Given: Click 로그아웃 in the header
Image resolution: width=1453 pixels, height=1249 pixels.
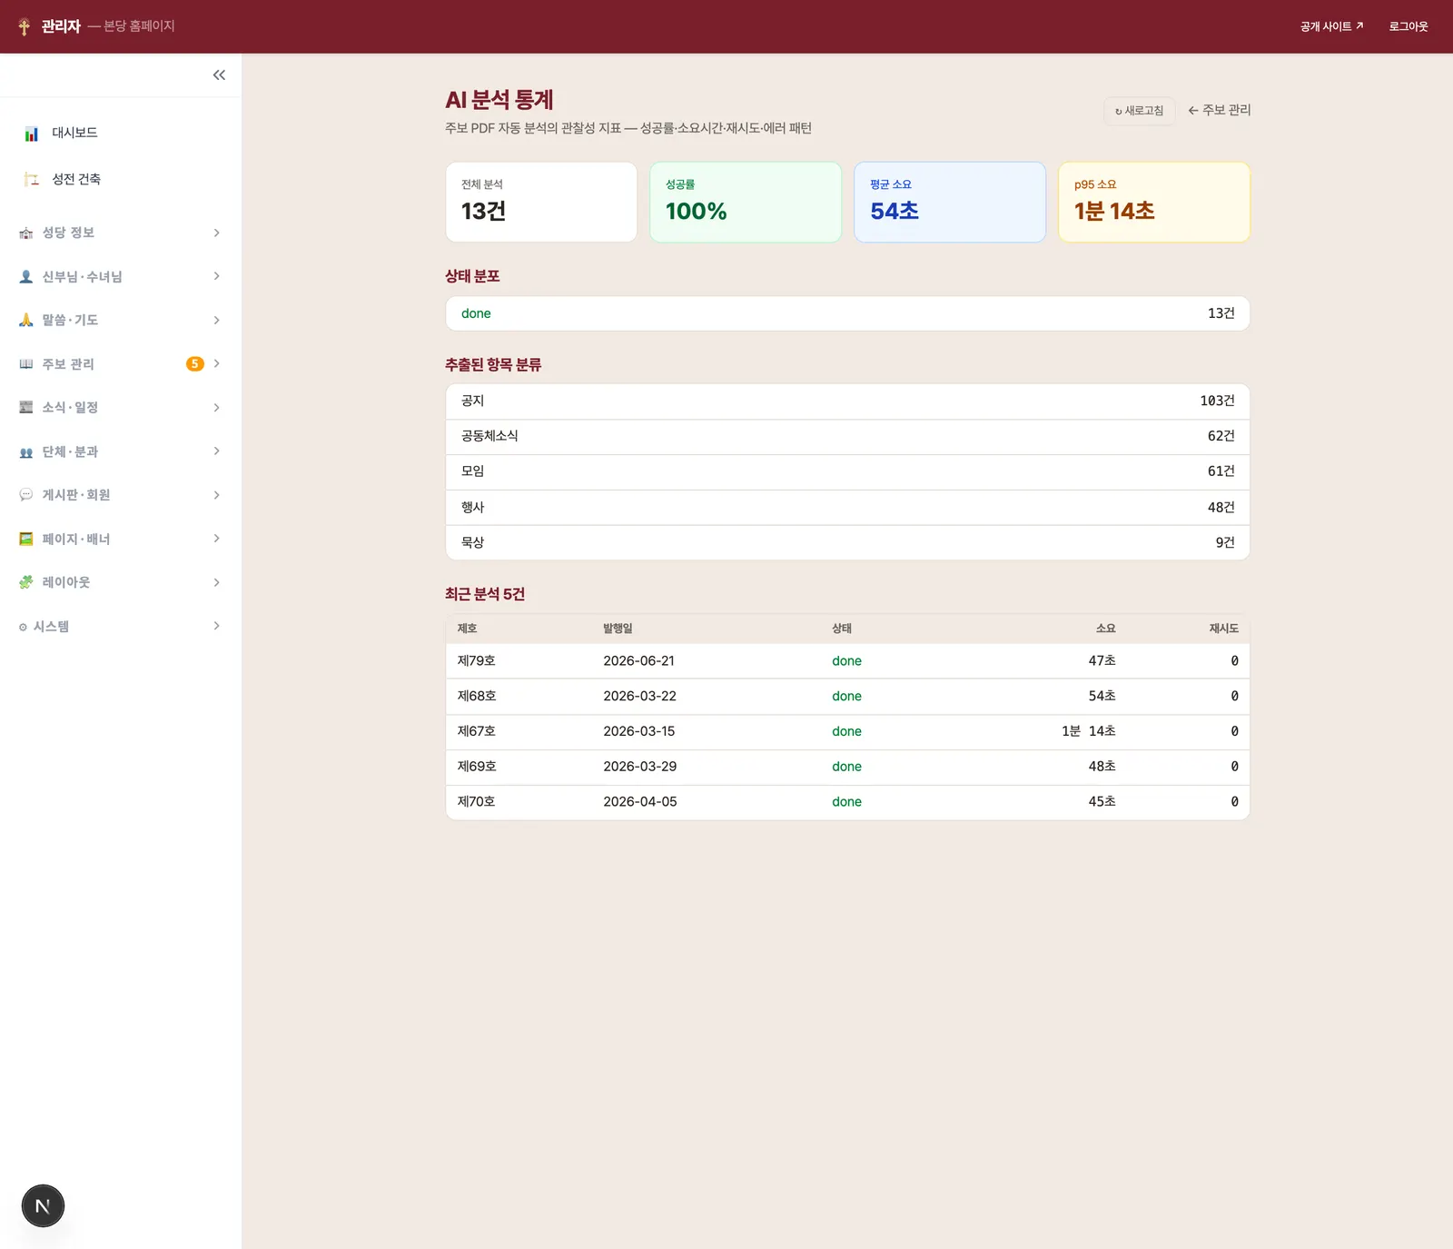Looking at the screenshot, I should (x=1409, y=26).
